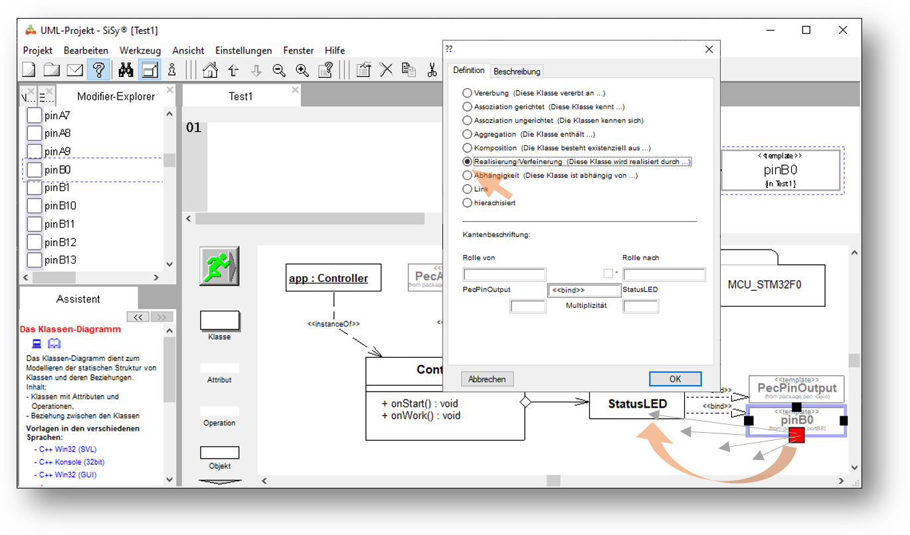Tick the checkbox beside pinB1
910x535 pixels.
(x=34, y=188)
